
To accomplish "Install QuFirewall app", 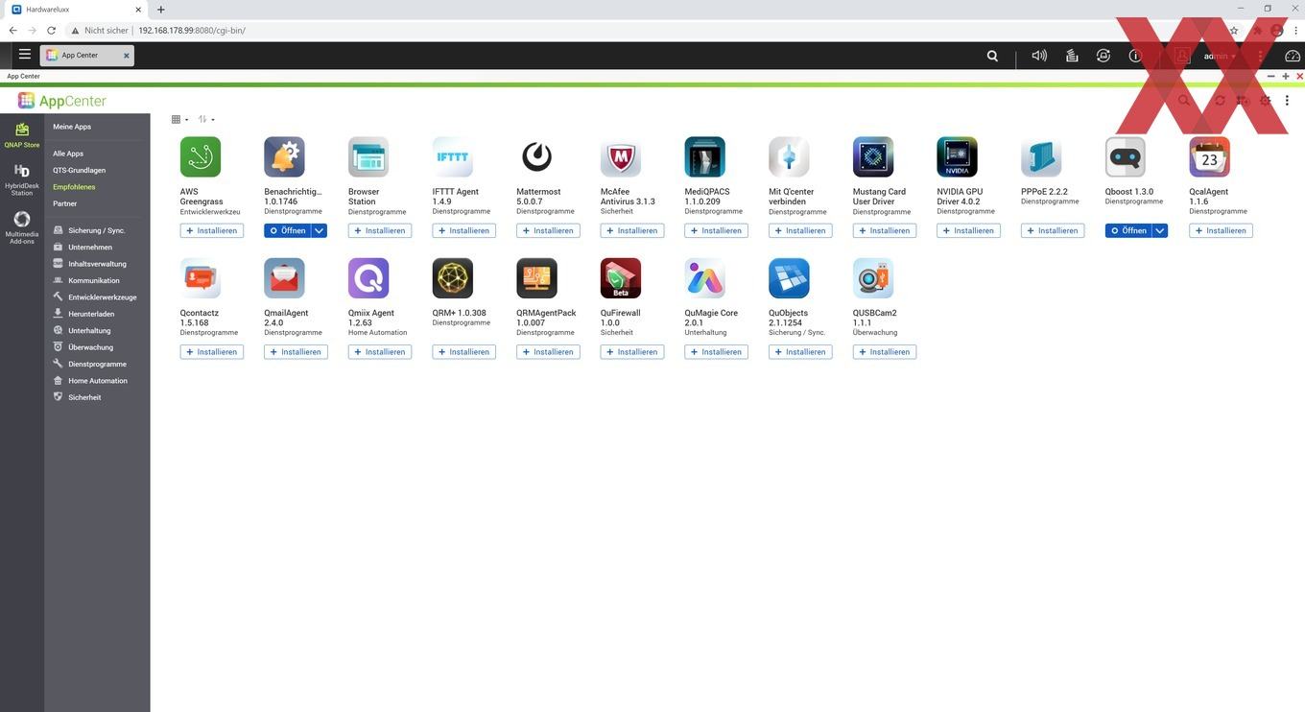I will [x=632, y=352].
